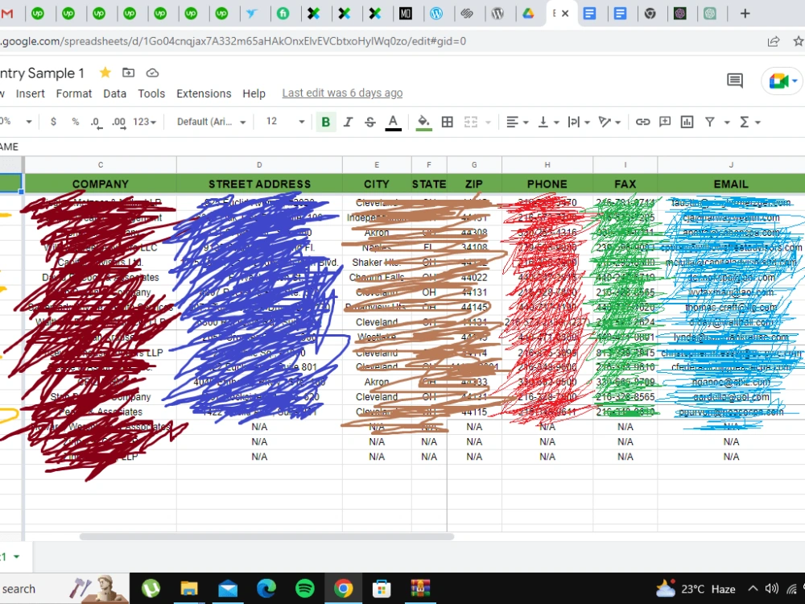
Task: Increase decimal places
Action: tap(118, 122)
